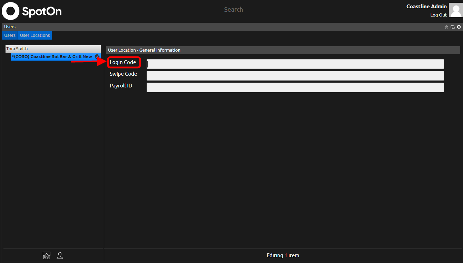The width and height of the screenshot is (463, 263).
Task: Close the Users window
Action: 459,27
